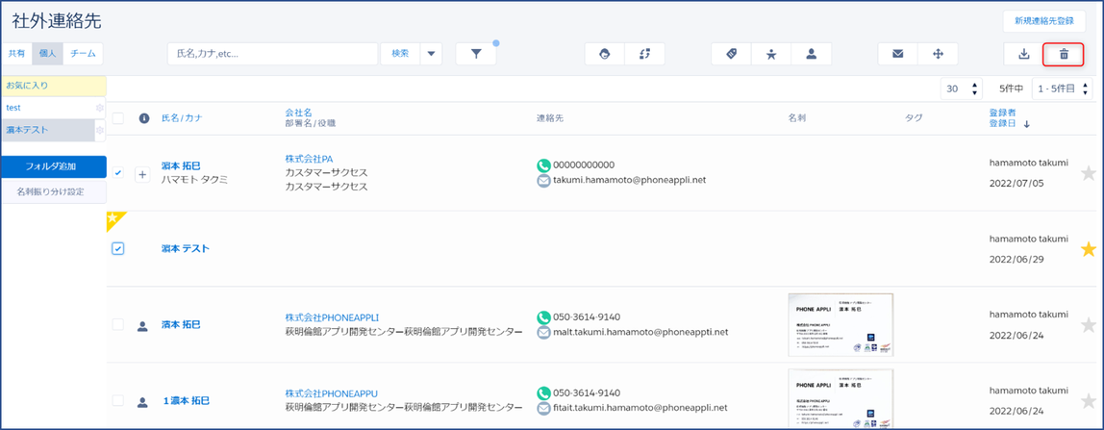Click the 氏名,カナ search input field
The image size is (1104, 430).
(272, 54)
